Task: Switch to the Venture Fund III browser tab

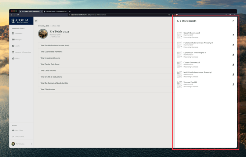Action: pos(56,11)
